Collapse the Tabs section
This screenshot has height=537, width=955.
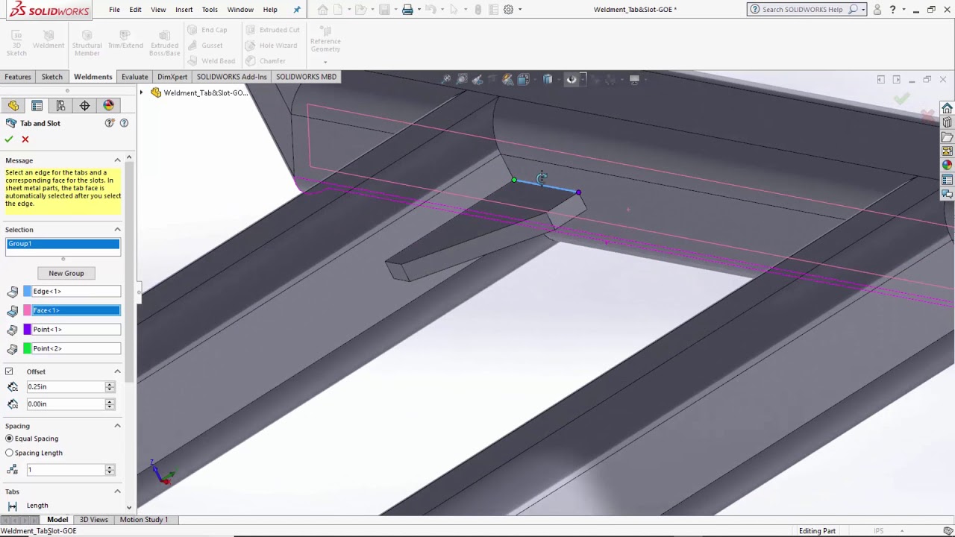[x=117, y=492]
